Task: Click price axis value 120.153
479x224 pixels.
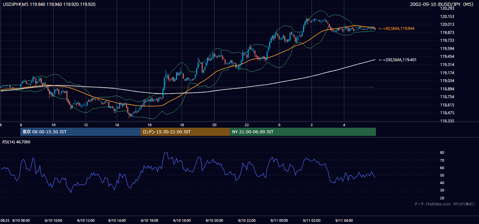Action: (447, 16)
